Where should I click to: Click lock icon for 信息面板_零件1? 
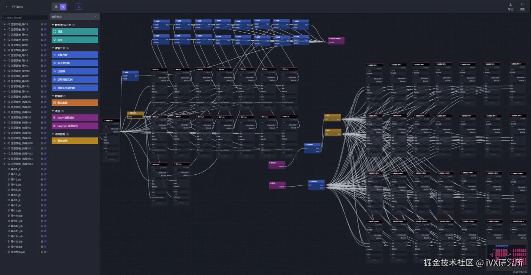click(x=42, y=24)
